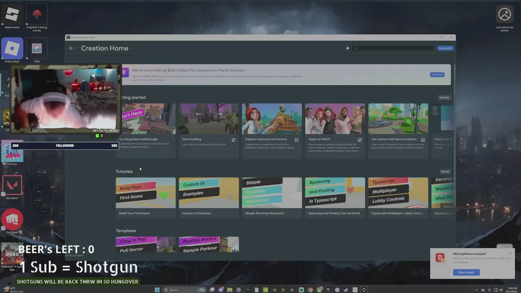This screenshot has height=293, width=521.
Task: Open Discord from the taskbar
Action: [x=221, y=290]
